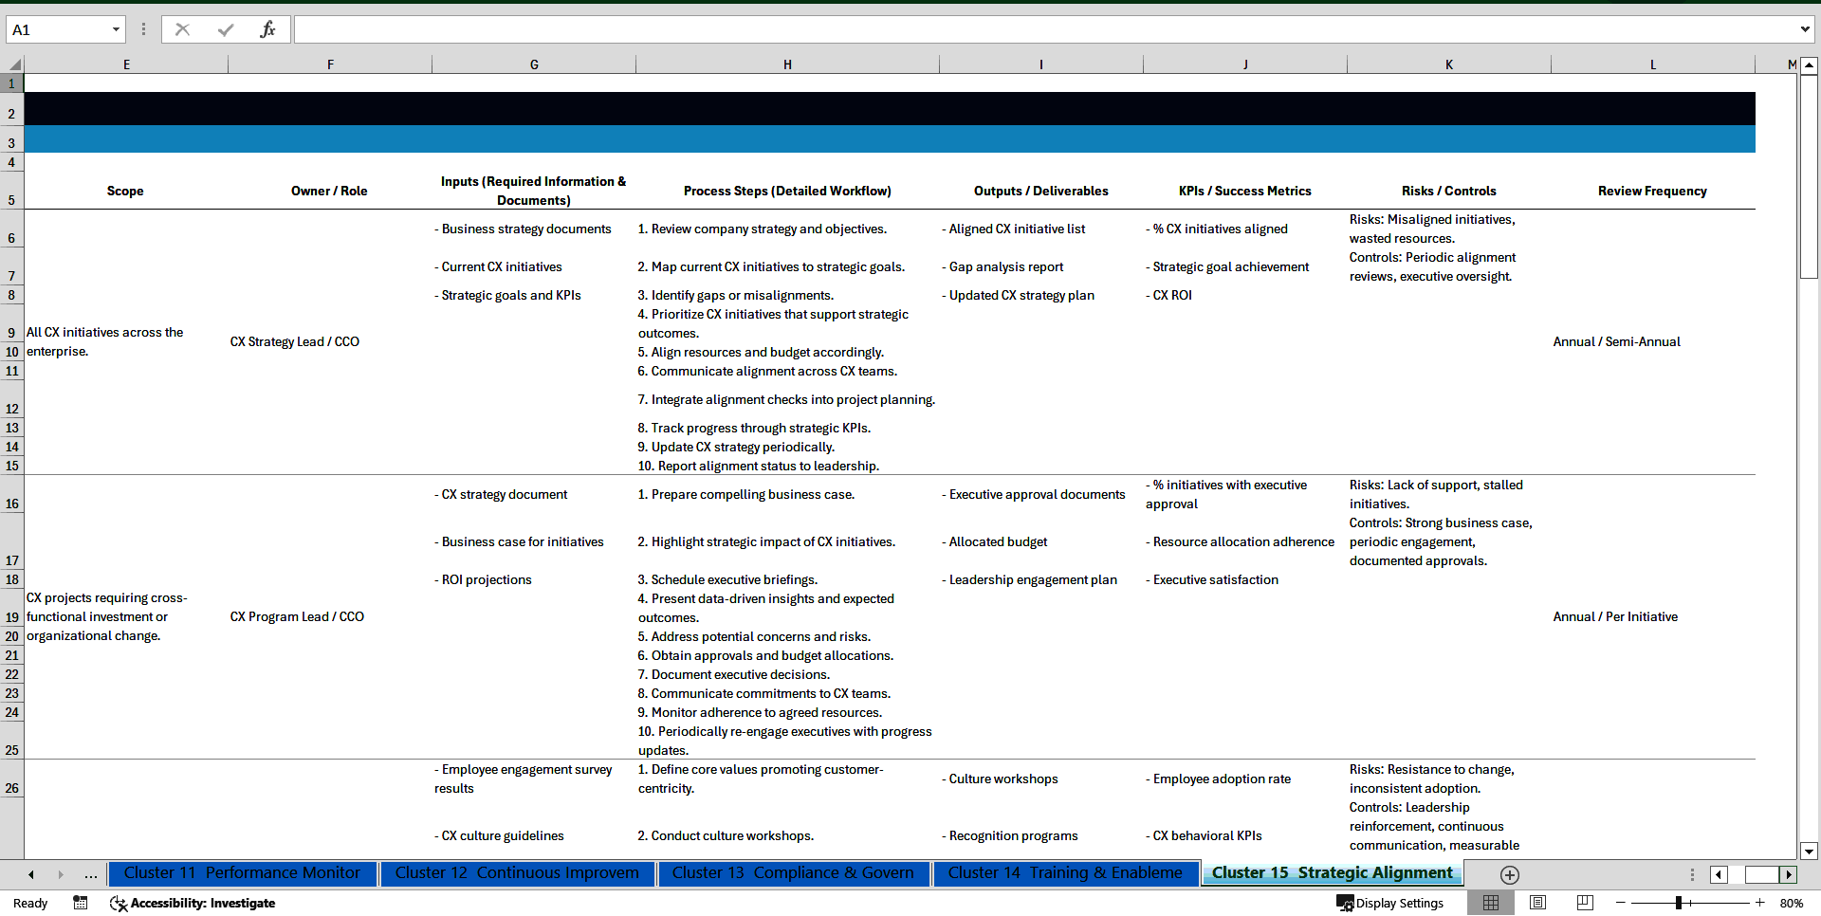Zoom in using the plus button
This screenshot has height=916, width=1821.
tap(1760, 903)
